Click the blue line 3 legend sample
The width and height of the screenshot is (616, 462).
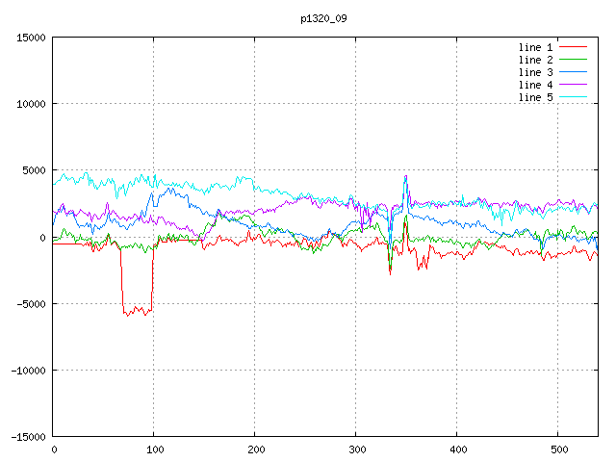click(x=573, y=72)
